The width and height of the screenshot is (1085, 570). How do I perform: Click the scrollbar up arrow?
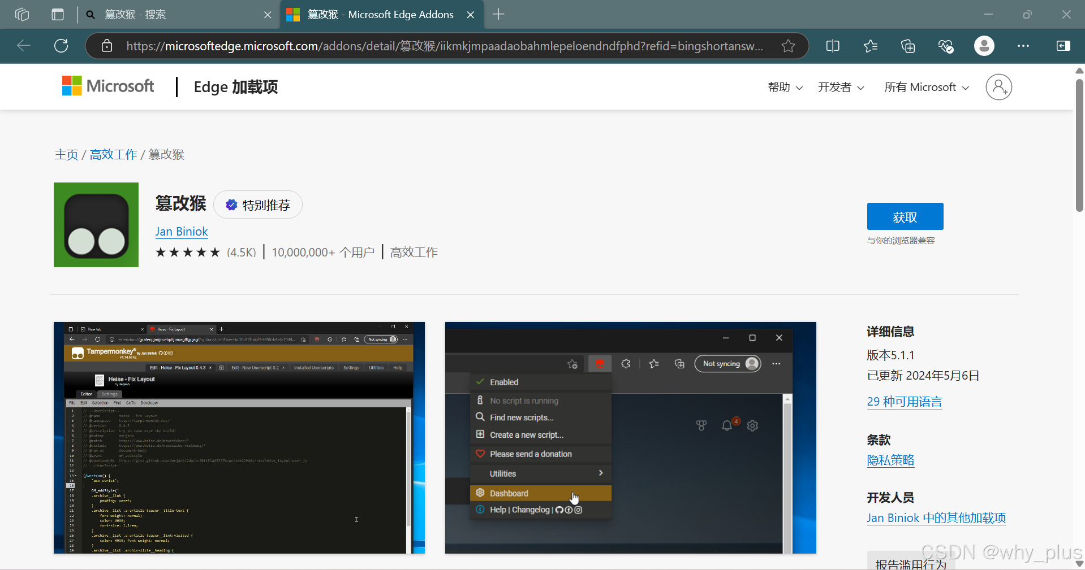tap(1079, 71)
